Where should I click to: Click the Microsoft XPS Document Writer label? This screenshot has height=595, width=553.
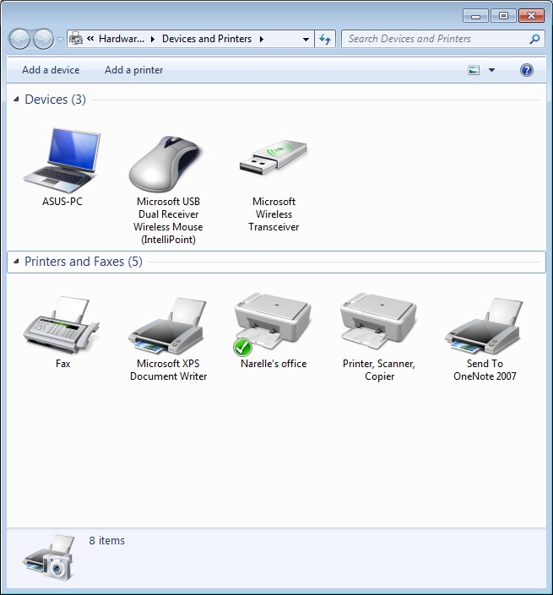click(169, 370)
